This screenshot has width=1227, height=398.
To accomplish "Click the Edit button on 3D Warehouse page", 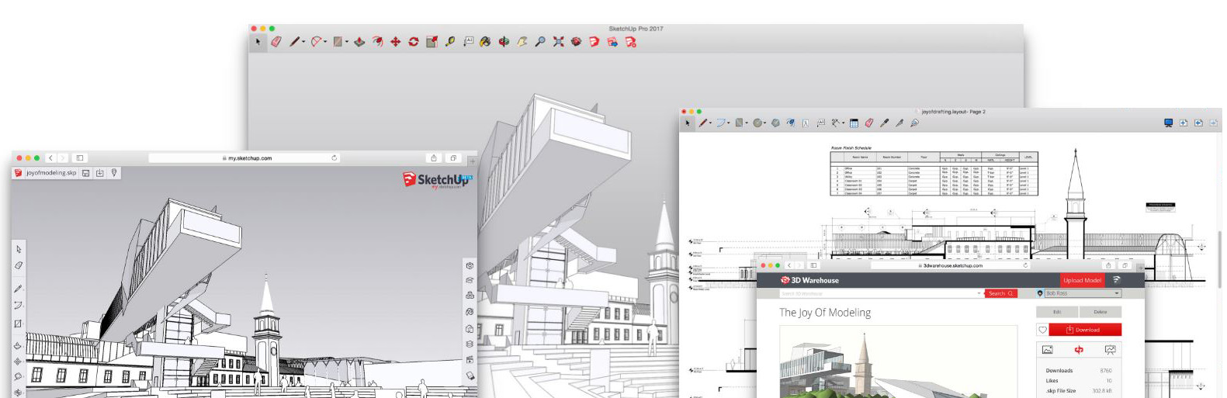I will (x=1057, y=311).
